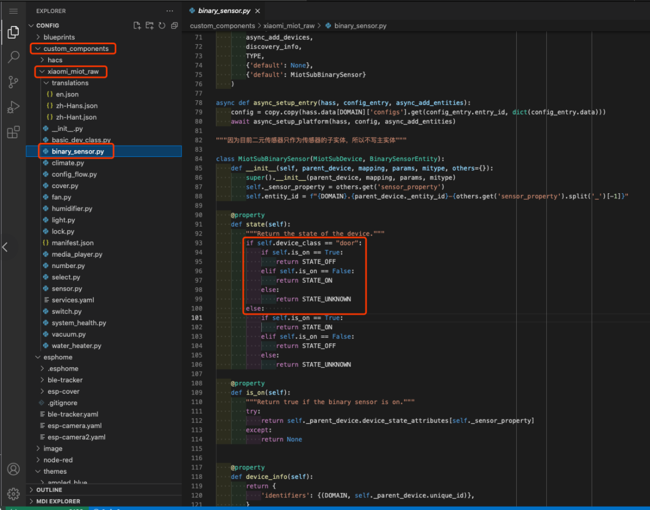This screenshot has width=650, height=510.
Task: Open the hamburger application menu
Action: coord(13,11)
